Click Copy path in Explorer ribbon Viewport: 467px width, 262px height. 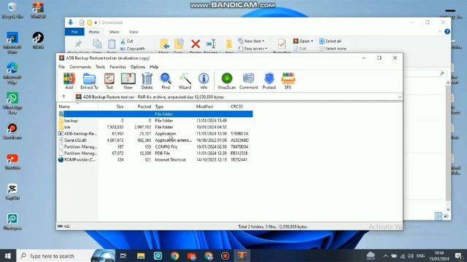click(133, 49)
